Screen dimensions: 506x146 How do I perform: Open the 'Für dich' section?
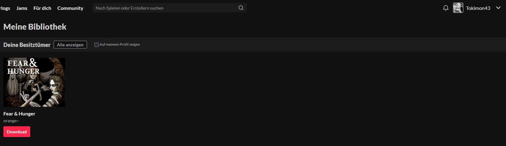point(42,8)
